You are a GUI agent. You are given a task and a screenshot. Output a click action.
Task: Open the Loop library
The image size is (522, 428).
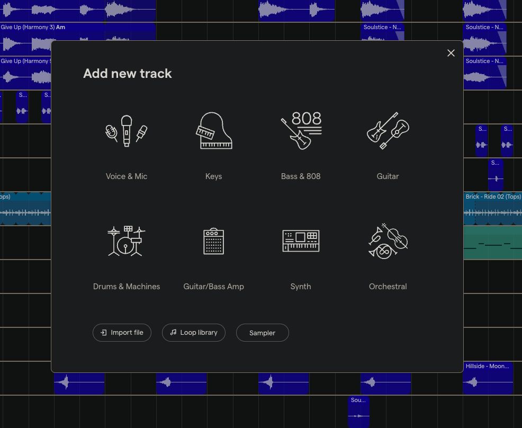click(193, 332)
